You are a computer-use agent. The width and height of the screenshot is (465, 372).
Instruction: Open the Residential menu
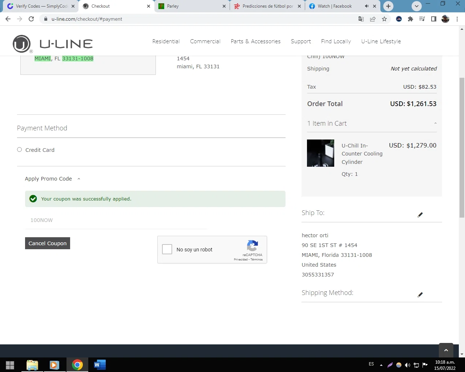pos(166,41)
